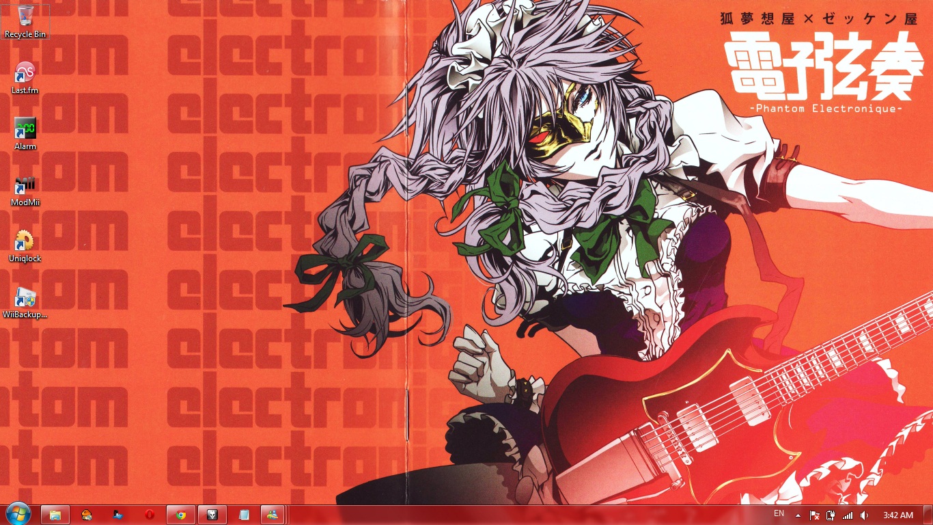Click the Show Desktop button
933x525 pixels.
point(928,515)
